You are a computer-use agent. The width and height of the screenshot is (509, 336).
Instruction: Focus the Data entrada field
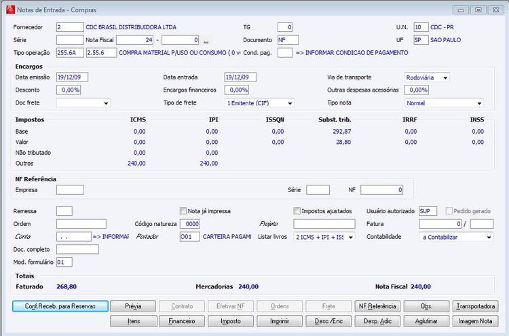point(240,77)
